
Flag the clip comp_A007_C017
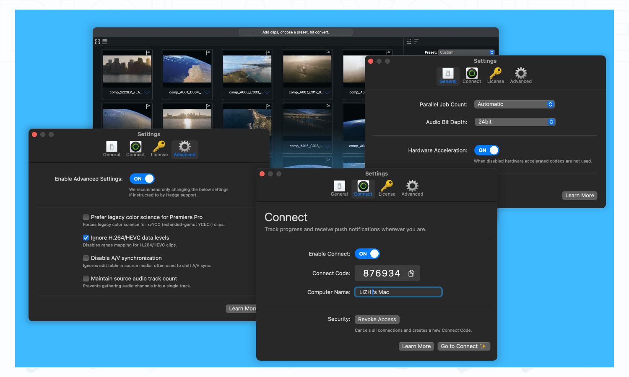(x=327, y=52)
